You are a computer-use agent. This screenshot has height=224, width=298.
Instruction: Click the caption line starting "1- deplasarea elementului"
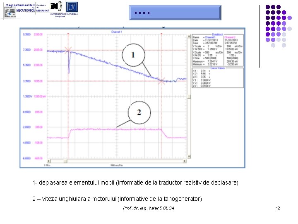tap(135, 183)
